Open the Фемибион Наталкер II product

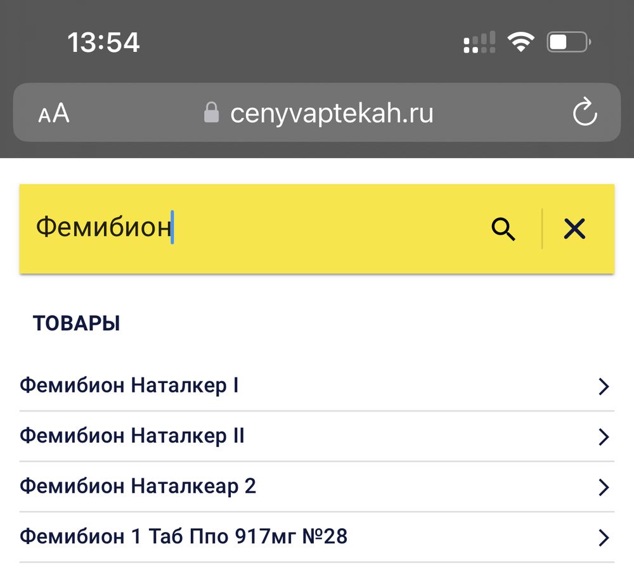(x=134, y=436)
